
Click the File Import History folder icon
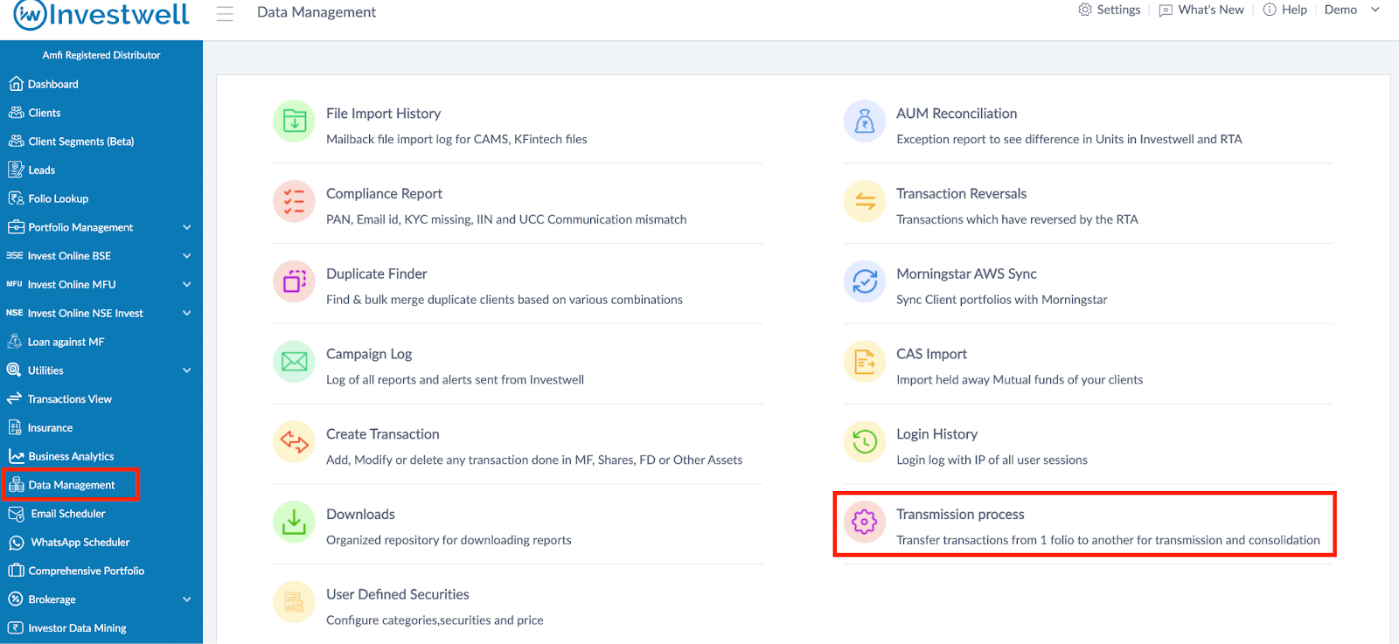295,121
